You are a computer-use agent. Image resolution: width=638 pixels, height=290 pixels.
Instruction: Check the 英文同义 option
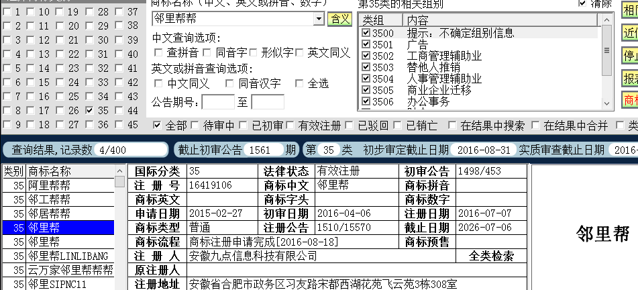(x=299, y=52)
